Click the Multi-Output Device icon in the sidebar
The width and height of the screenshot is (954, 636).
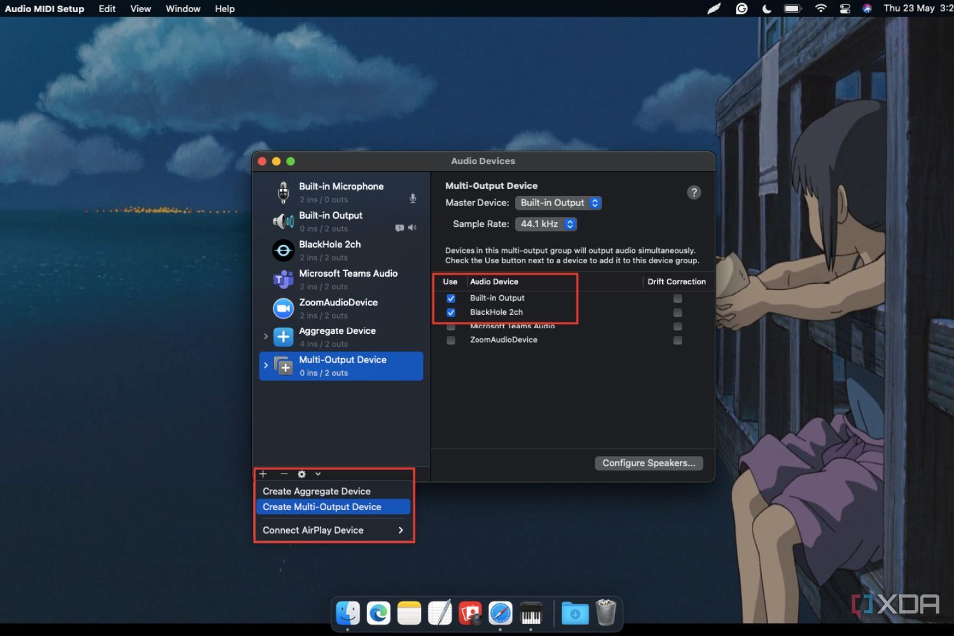284,366
